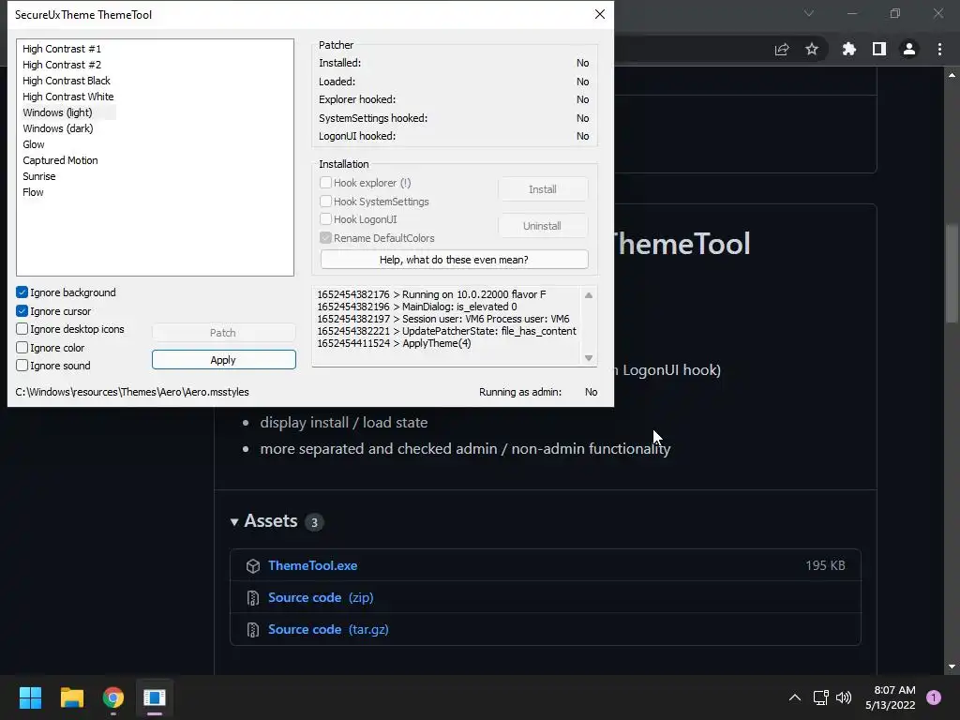The image size is (960, 720).
Task: Click the Assets count badge 3
Action: pyautogui.click(x=314, y=522)
